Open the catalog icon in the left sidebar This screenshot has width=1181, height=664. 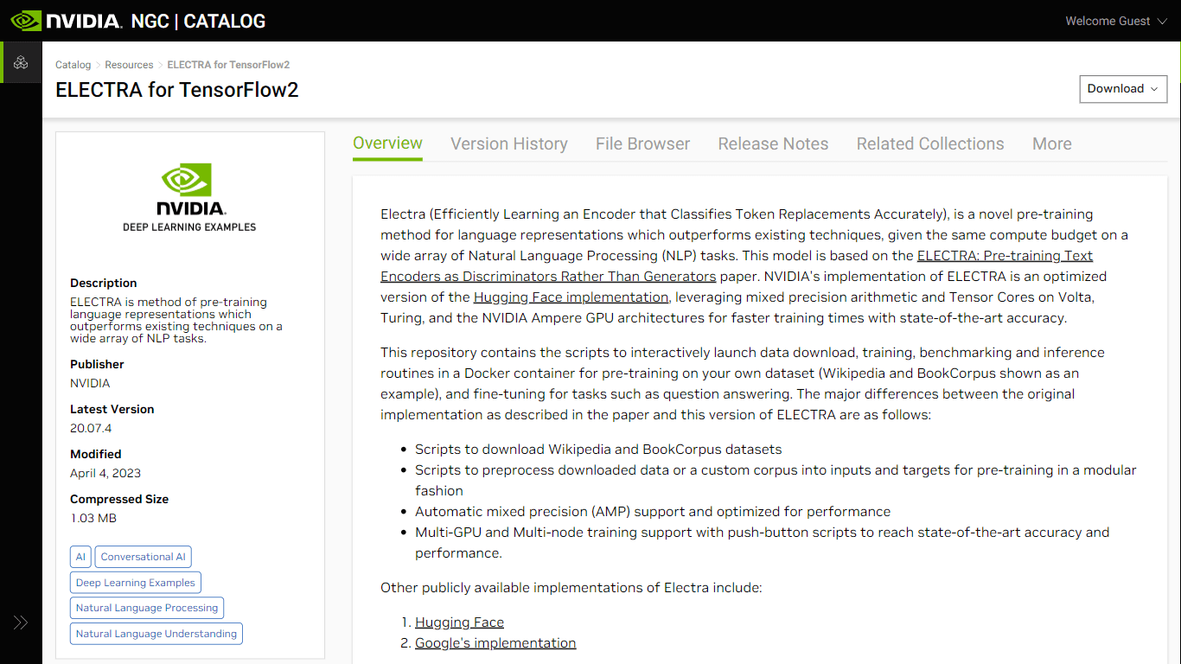click(21, 62)
